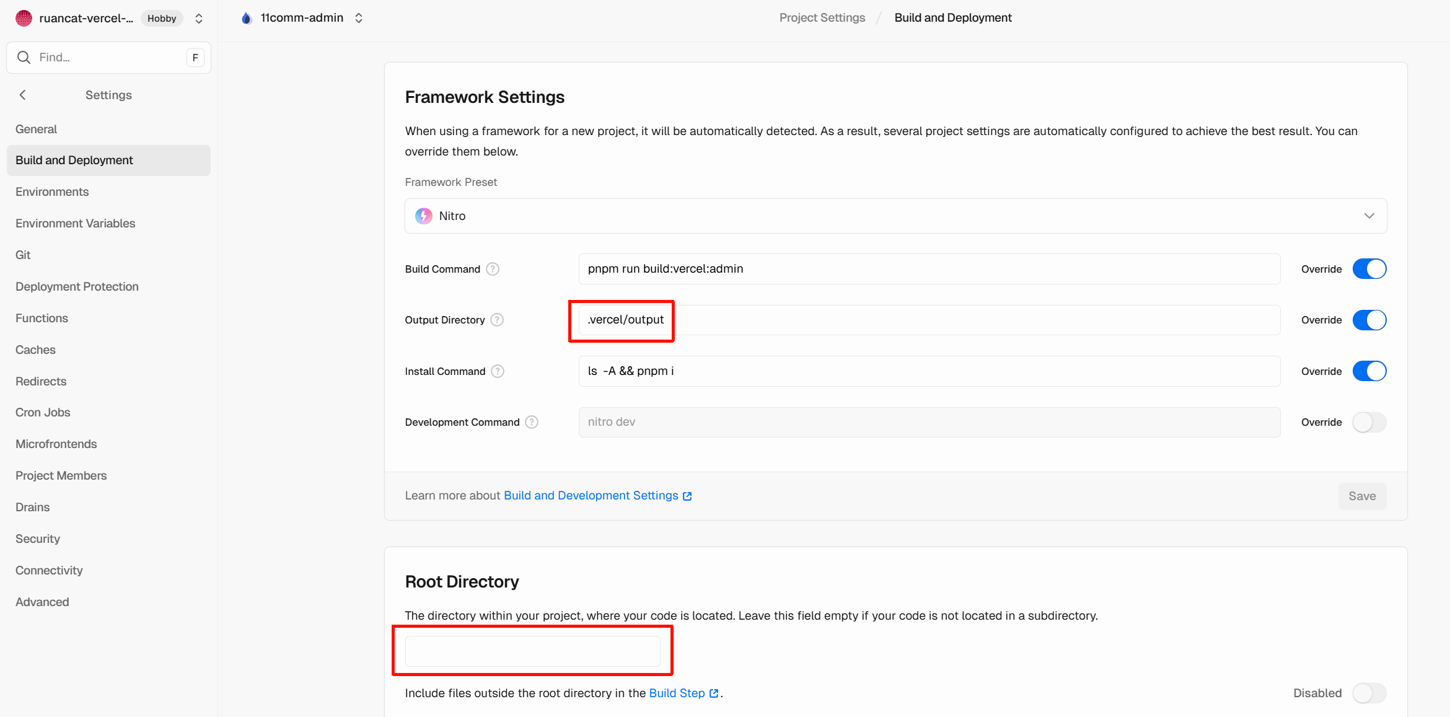The width and height of the screenshot is (1450, 717).
Task: Toggle include files outside root directory switch
Action: [x=1369, y=693]
